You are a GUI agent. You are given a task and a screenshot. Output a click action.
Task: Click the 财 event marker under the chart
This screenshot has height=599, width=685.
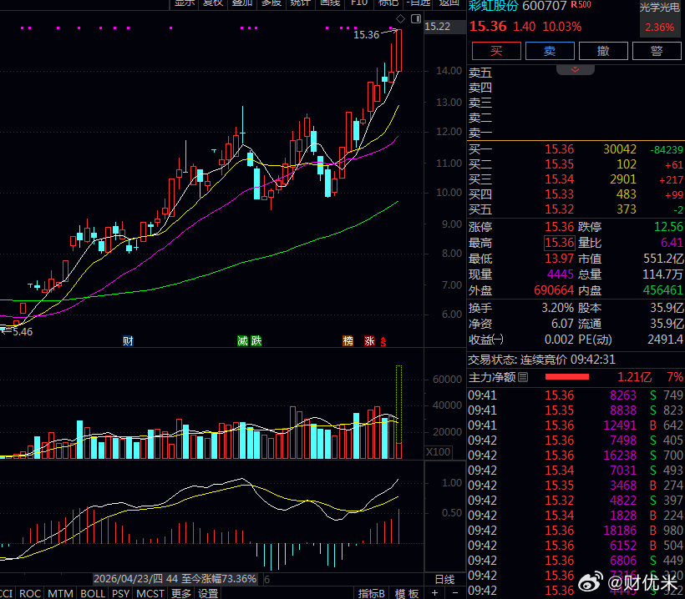tap(128, 340)
